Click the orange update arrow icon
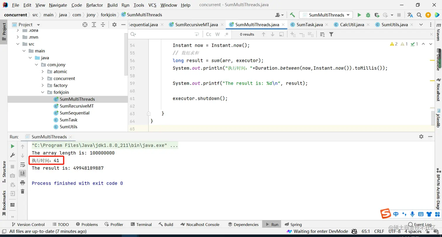The width and height of the screenshot is (442, 237). (428, 15)
